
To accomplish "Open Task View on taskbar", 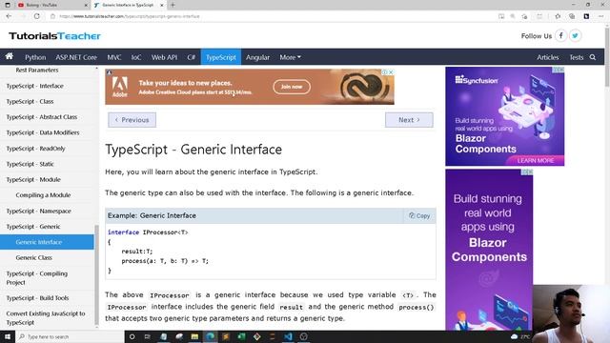I will point(148,336).
